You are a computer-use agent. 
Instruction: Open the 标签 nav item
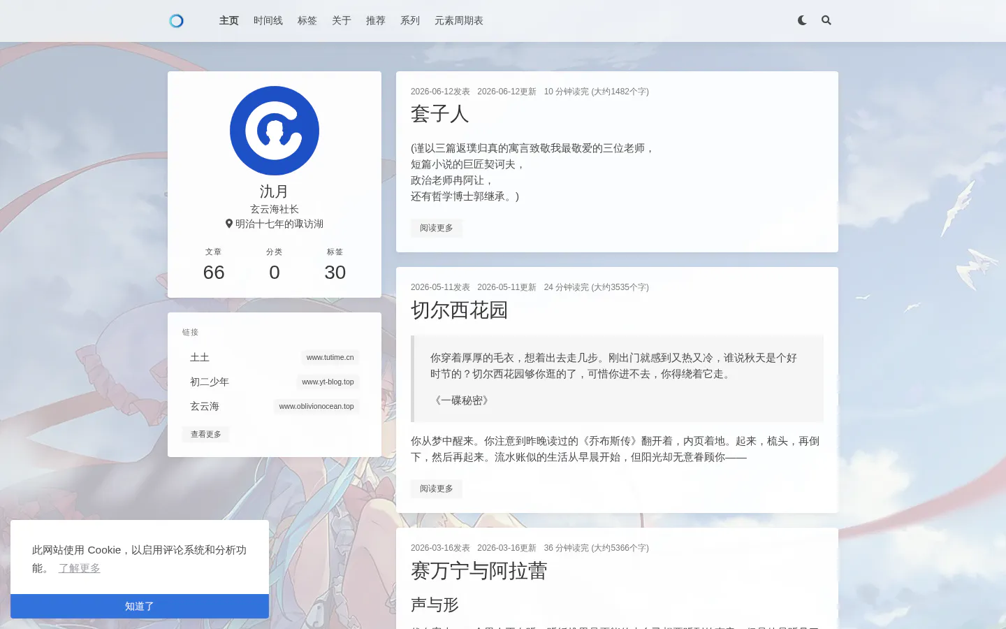[307, 21]
